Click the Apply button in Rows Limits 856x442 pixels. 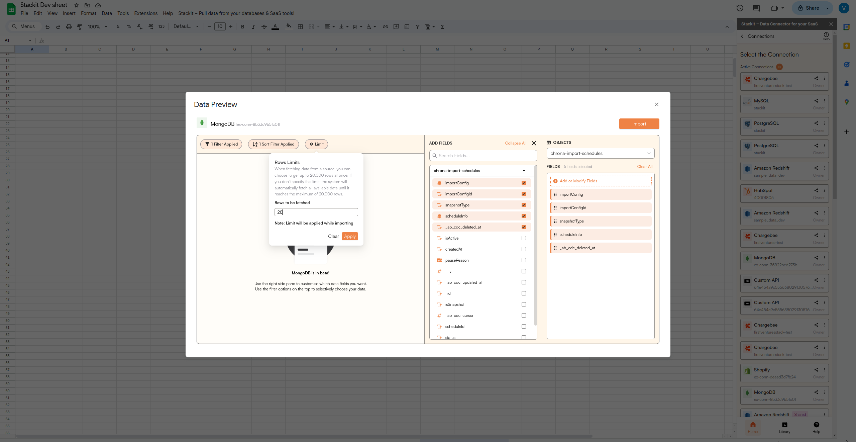click(x=350, y=236)
